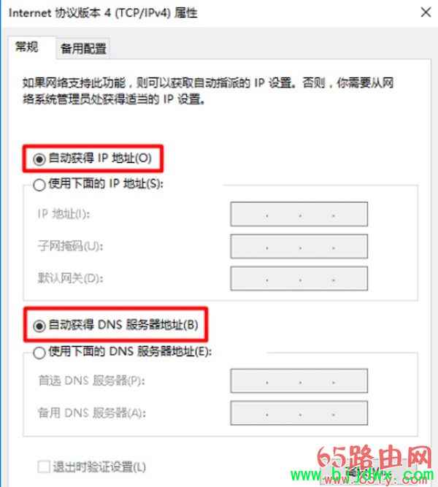
Task: Focus the 首选 DNS 服务器 input box
Action: pos(299,381)
